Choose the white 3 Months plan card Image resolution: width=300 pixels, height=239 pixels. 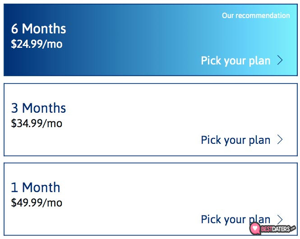point(151,119)
